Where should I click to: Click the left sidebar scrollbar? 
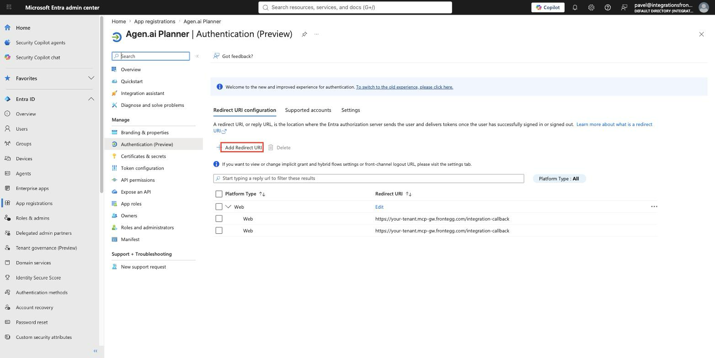(x=101, y=105)
